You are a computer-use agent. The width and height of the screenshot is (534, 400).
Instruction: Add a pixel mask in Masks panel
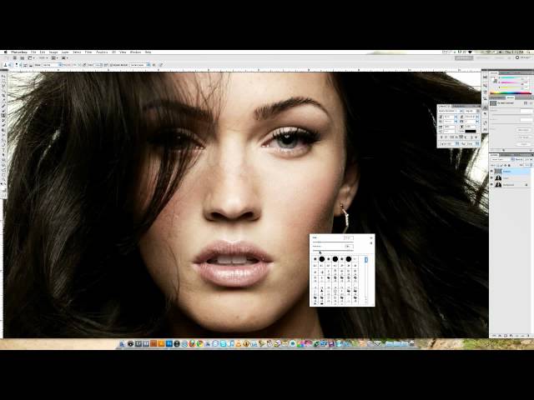526,103
